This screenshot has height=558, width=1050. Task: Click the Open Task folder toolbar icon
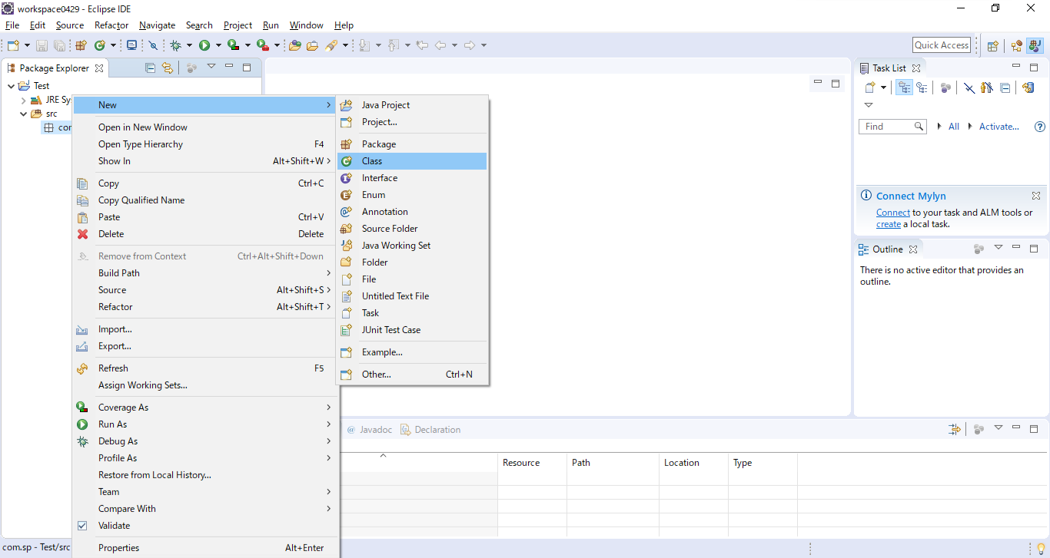click(x=312, y=45)
